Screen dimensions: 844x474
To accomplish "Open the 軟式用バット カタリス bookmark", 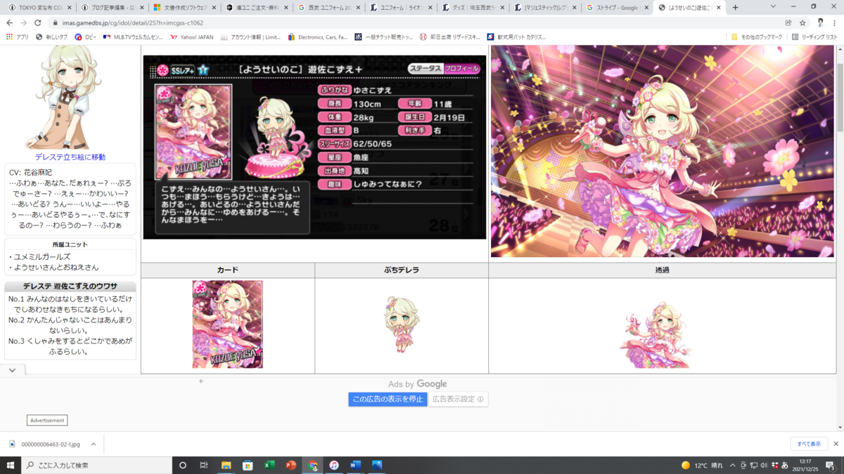I will pyautogui.click(x=516, y=37).
